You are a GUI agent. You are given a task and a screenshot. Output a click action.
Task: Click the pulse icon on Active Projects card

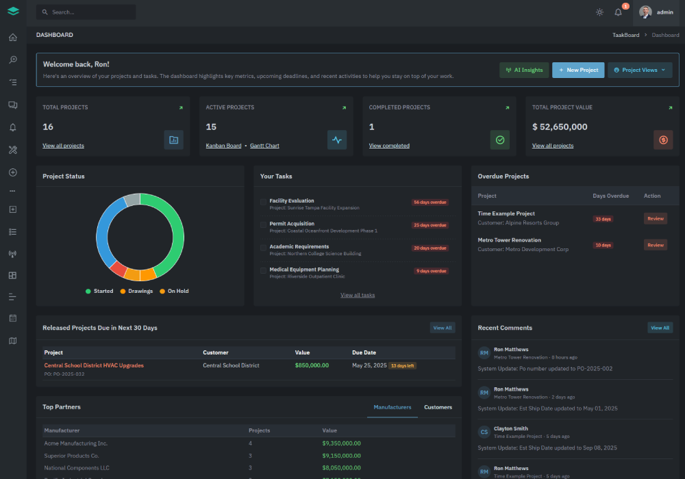coord(337,140)
